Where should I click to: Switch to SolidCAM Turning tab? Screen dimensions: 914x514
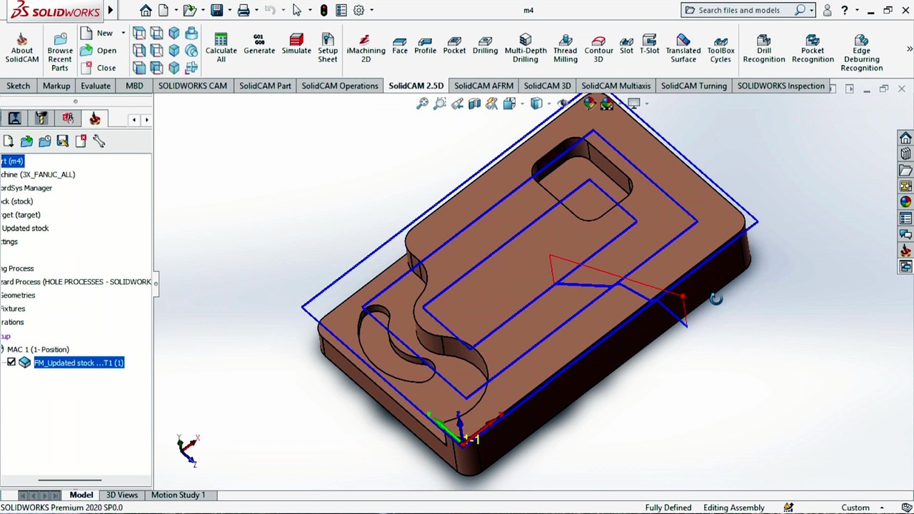pos(694,86)
